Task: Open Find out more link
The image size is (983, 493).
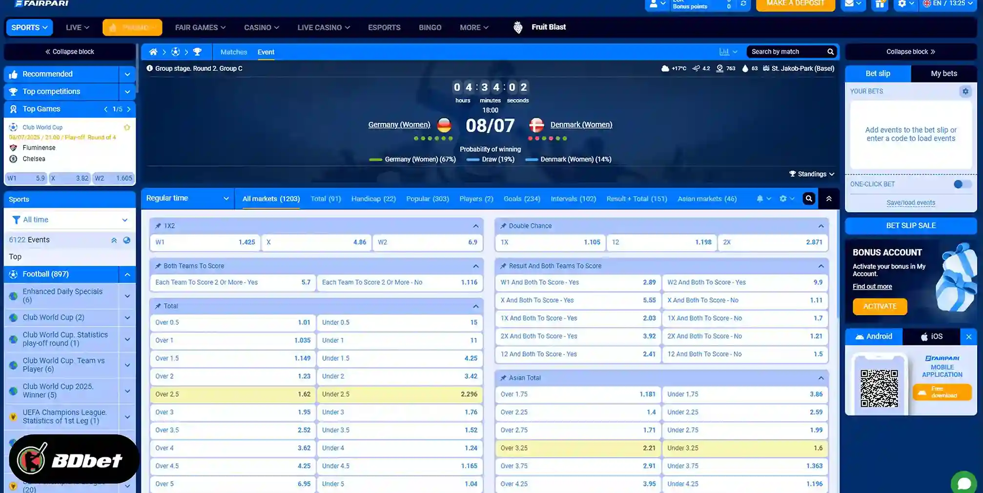Action: tap(872, 287)
